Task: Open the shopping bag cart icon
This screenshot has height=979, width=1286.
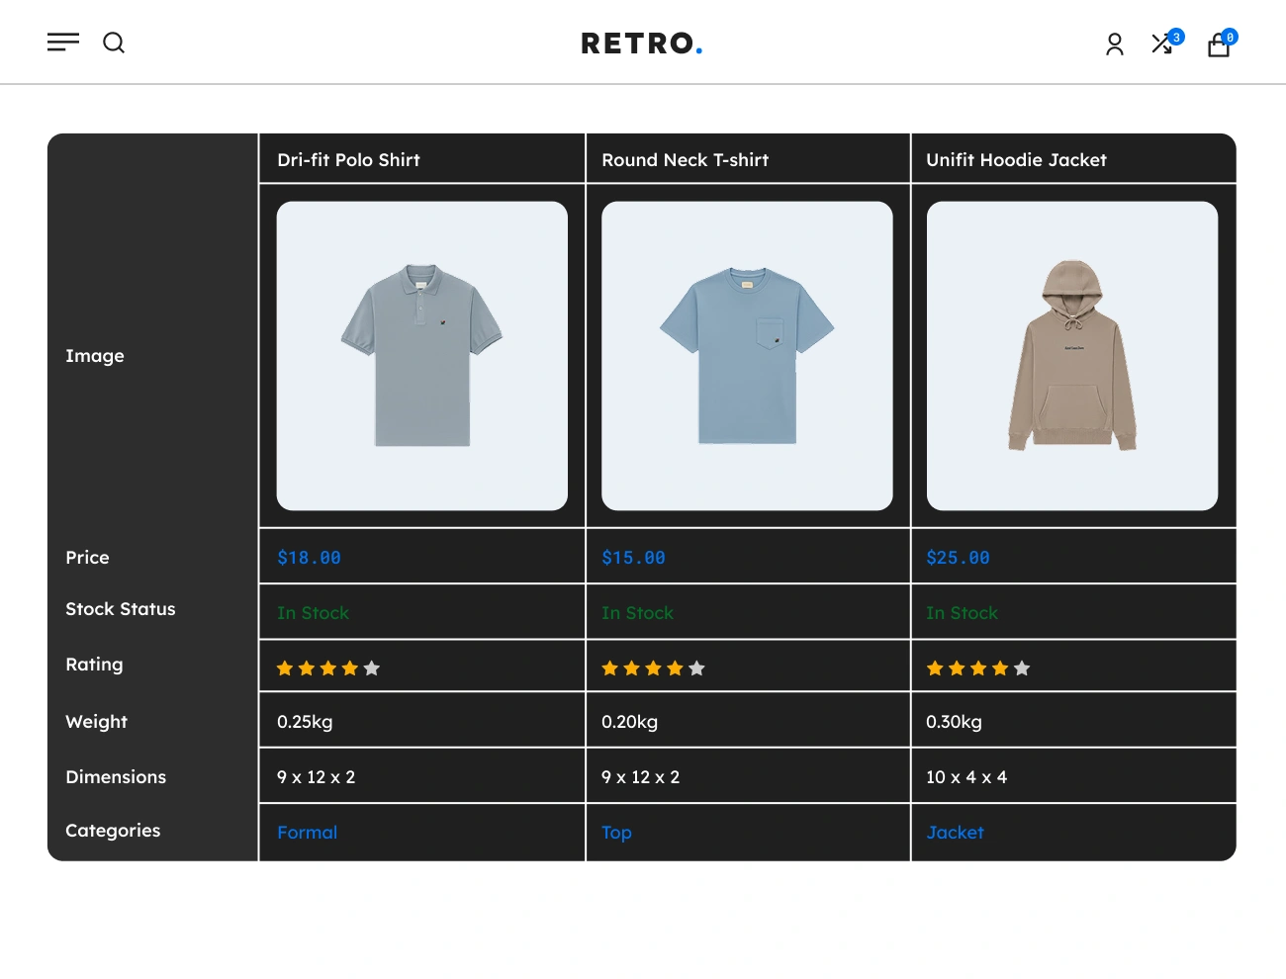Action: click(1220, 44)
